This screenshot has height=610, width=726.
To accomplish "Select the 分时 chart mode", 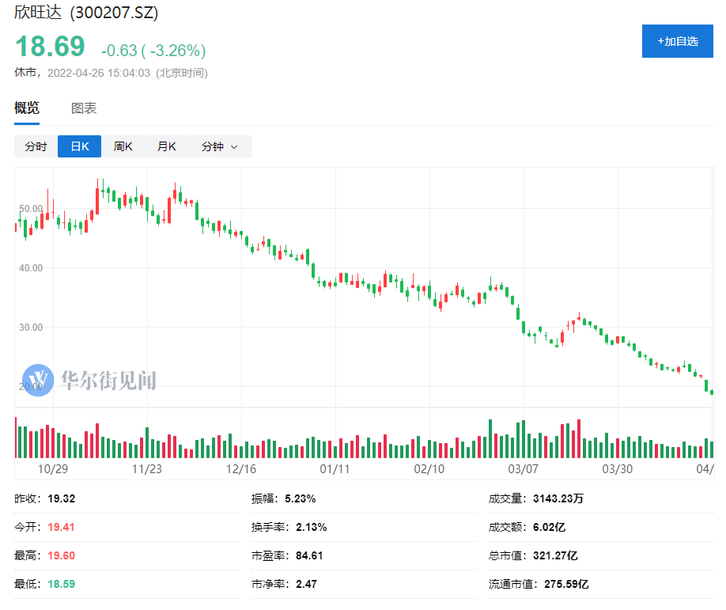I will point(36,146).
